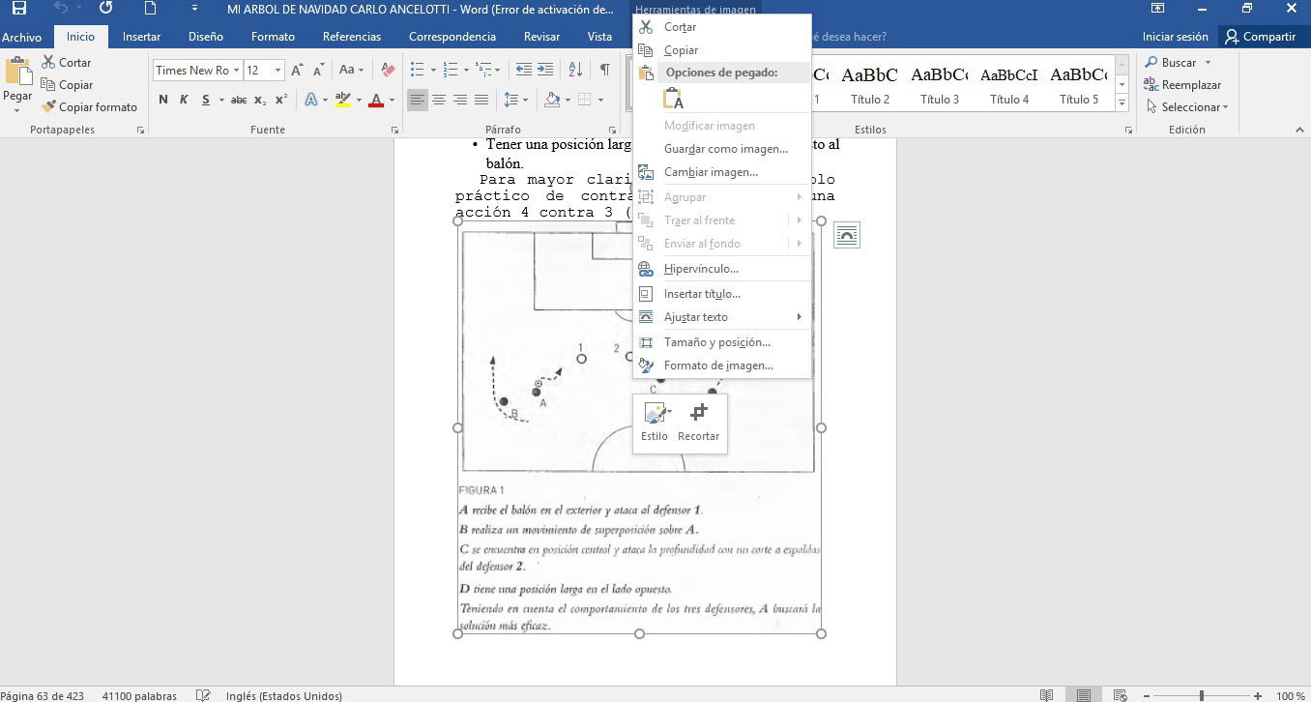Toggle paragraph marks display
Image resolution: width=1311 pixels, height=702 pixels.
603,70
